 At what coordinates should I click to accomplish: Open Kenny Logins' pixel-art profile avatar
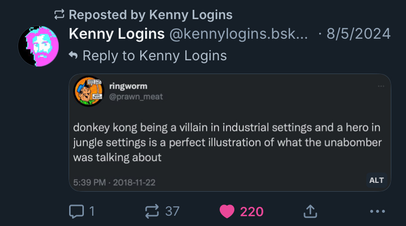[x=39, y=45]
